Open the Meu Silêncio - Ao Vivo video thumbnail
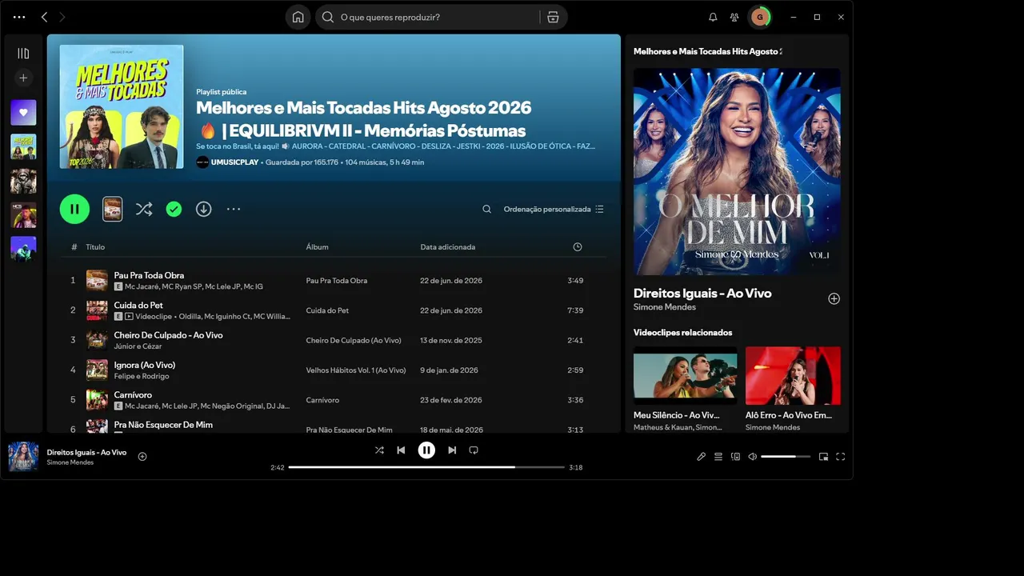 point(685,375)
